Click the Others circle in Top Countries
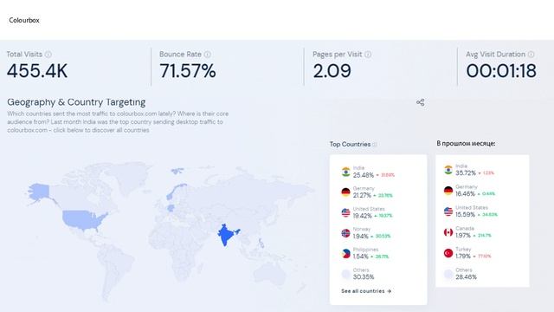The width and height of the screenshot is (554, 312). (x=346, y=274)
